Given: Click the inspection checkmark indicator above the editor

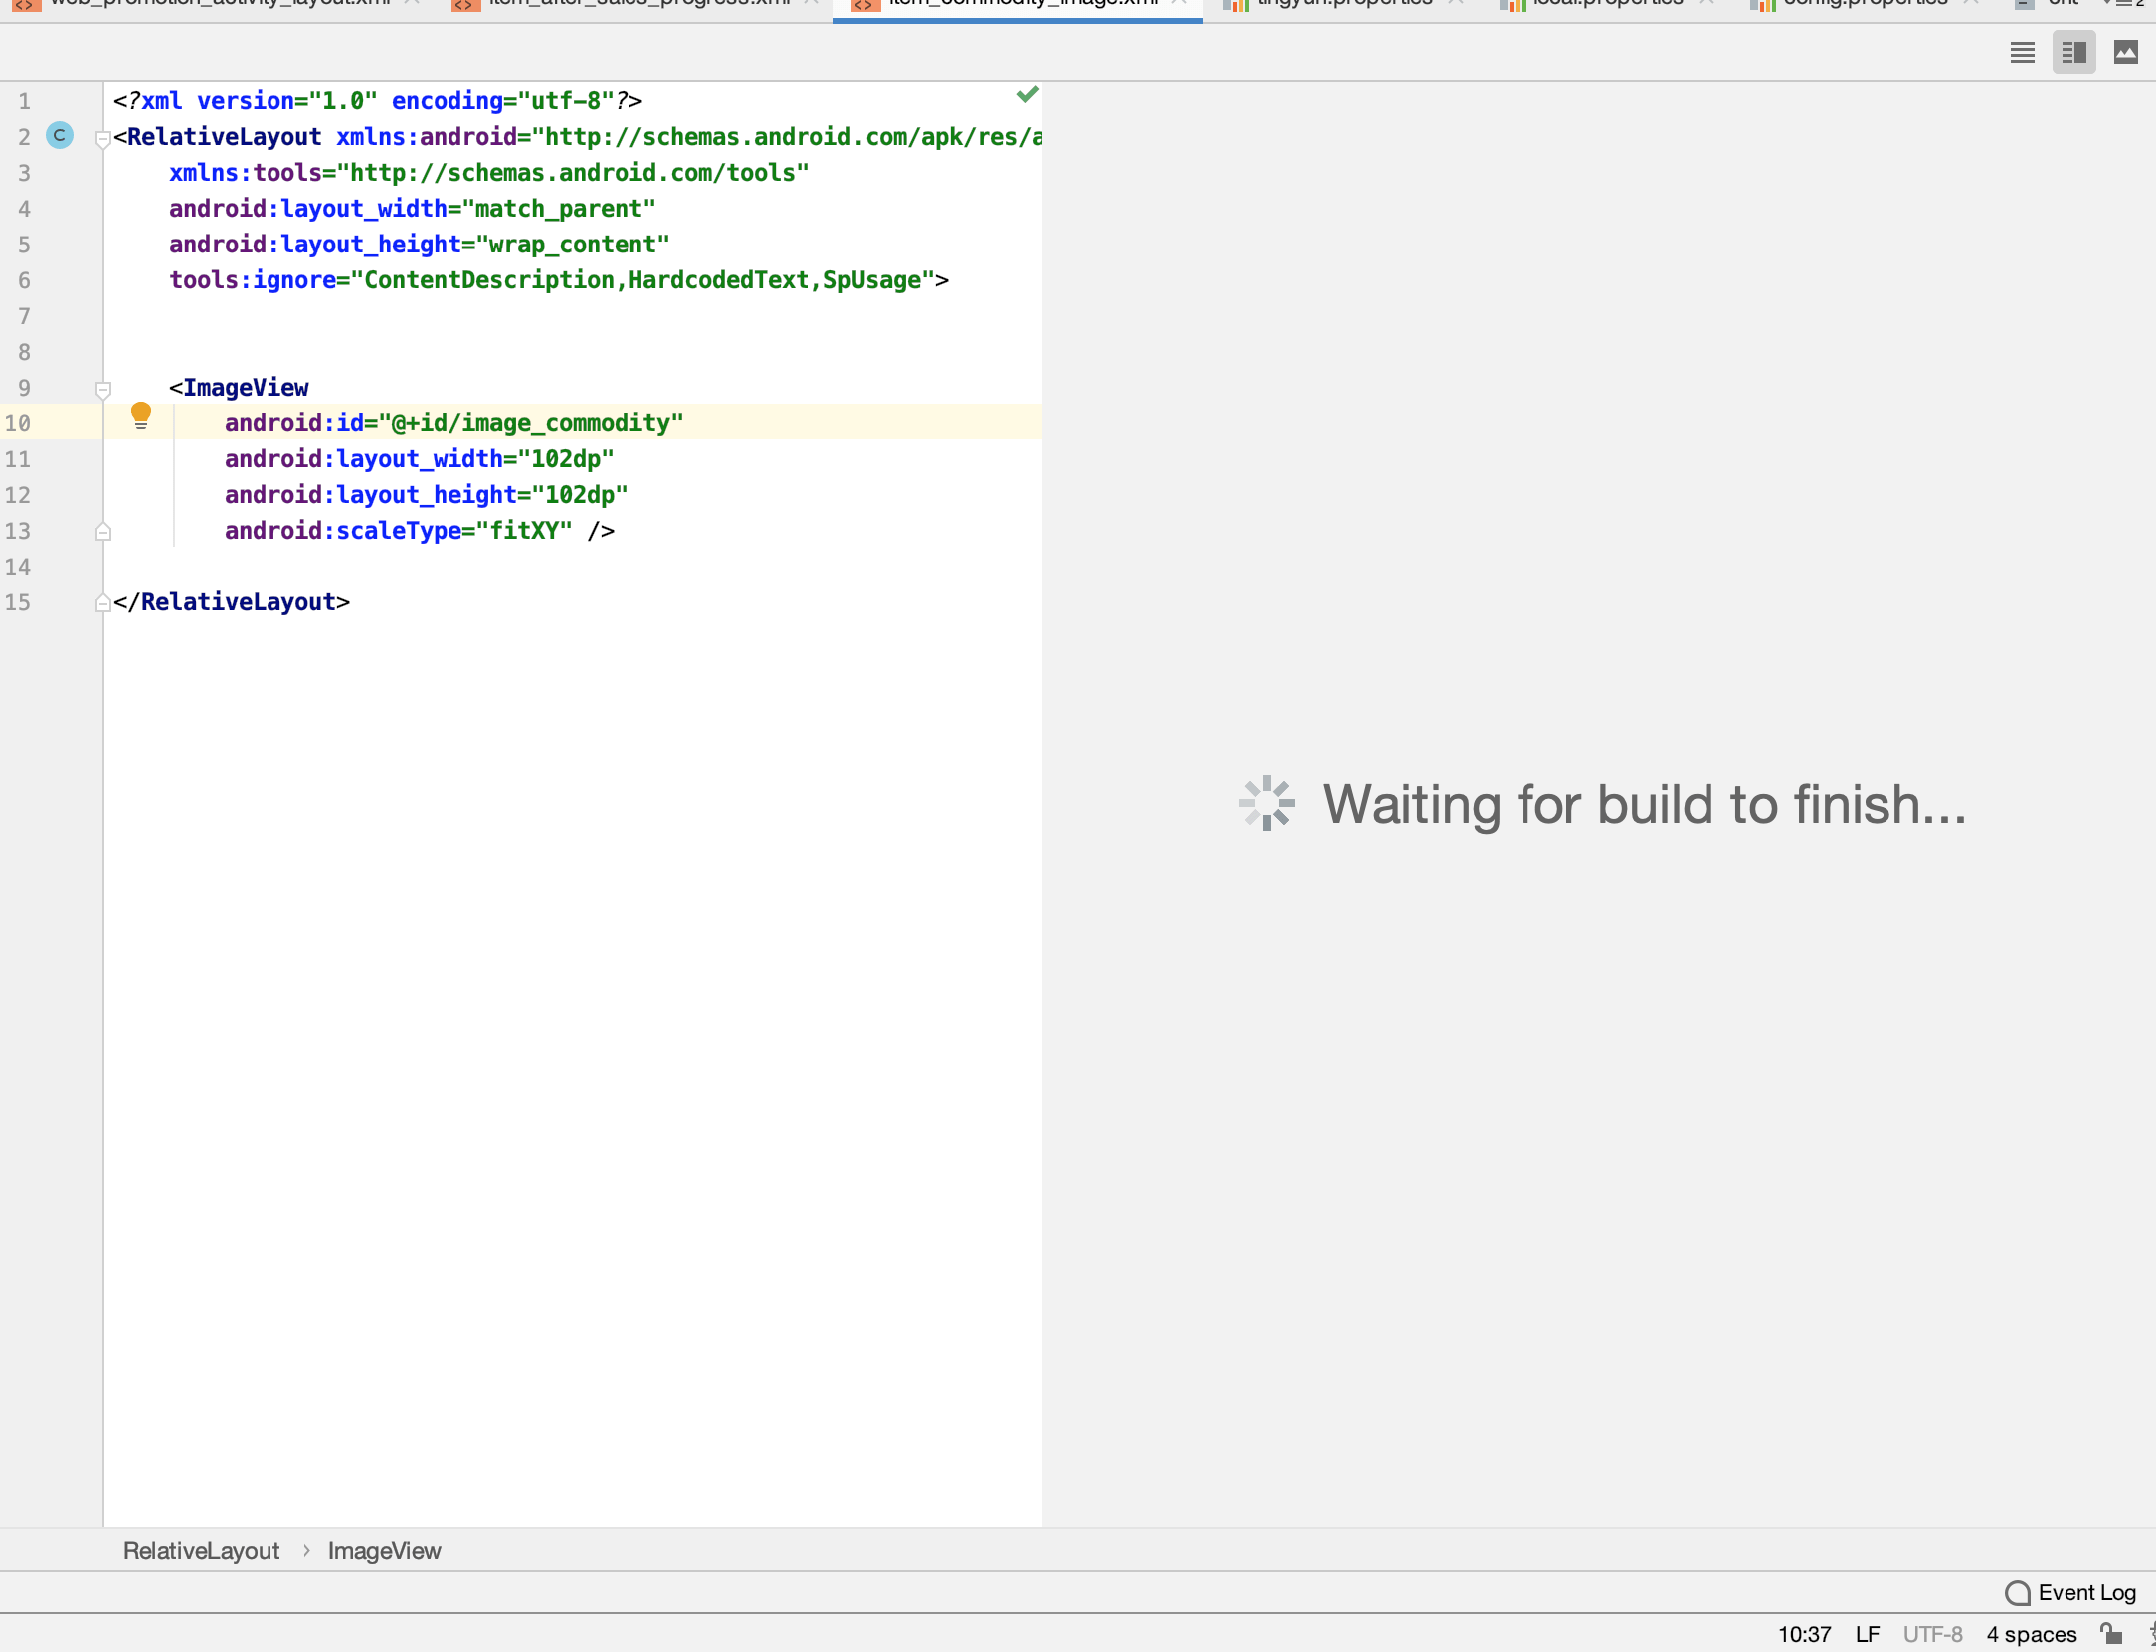Looking at the screenshot, I should point(1028,94).
